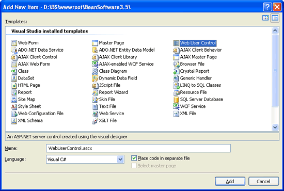
Task: Click Add to create the item
Action: click(x=230, y=181)
